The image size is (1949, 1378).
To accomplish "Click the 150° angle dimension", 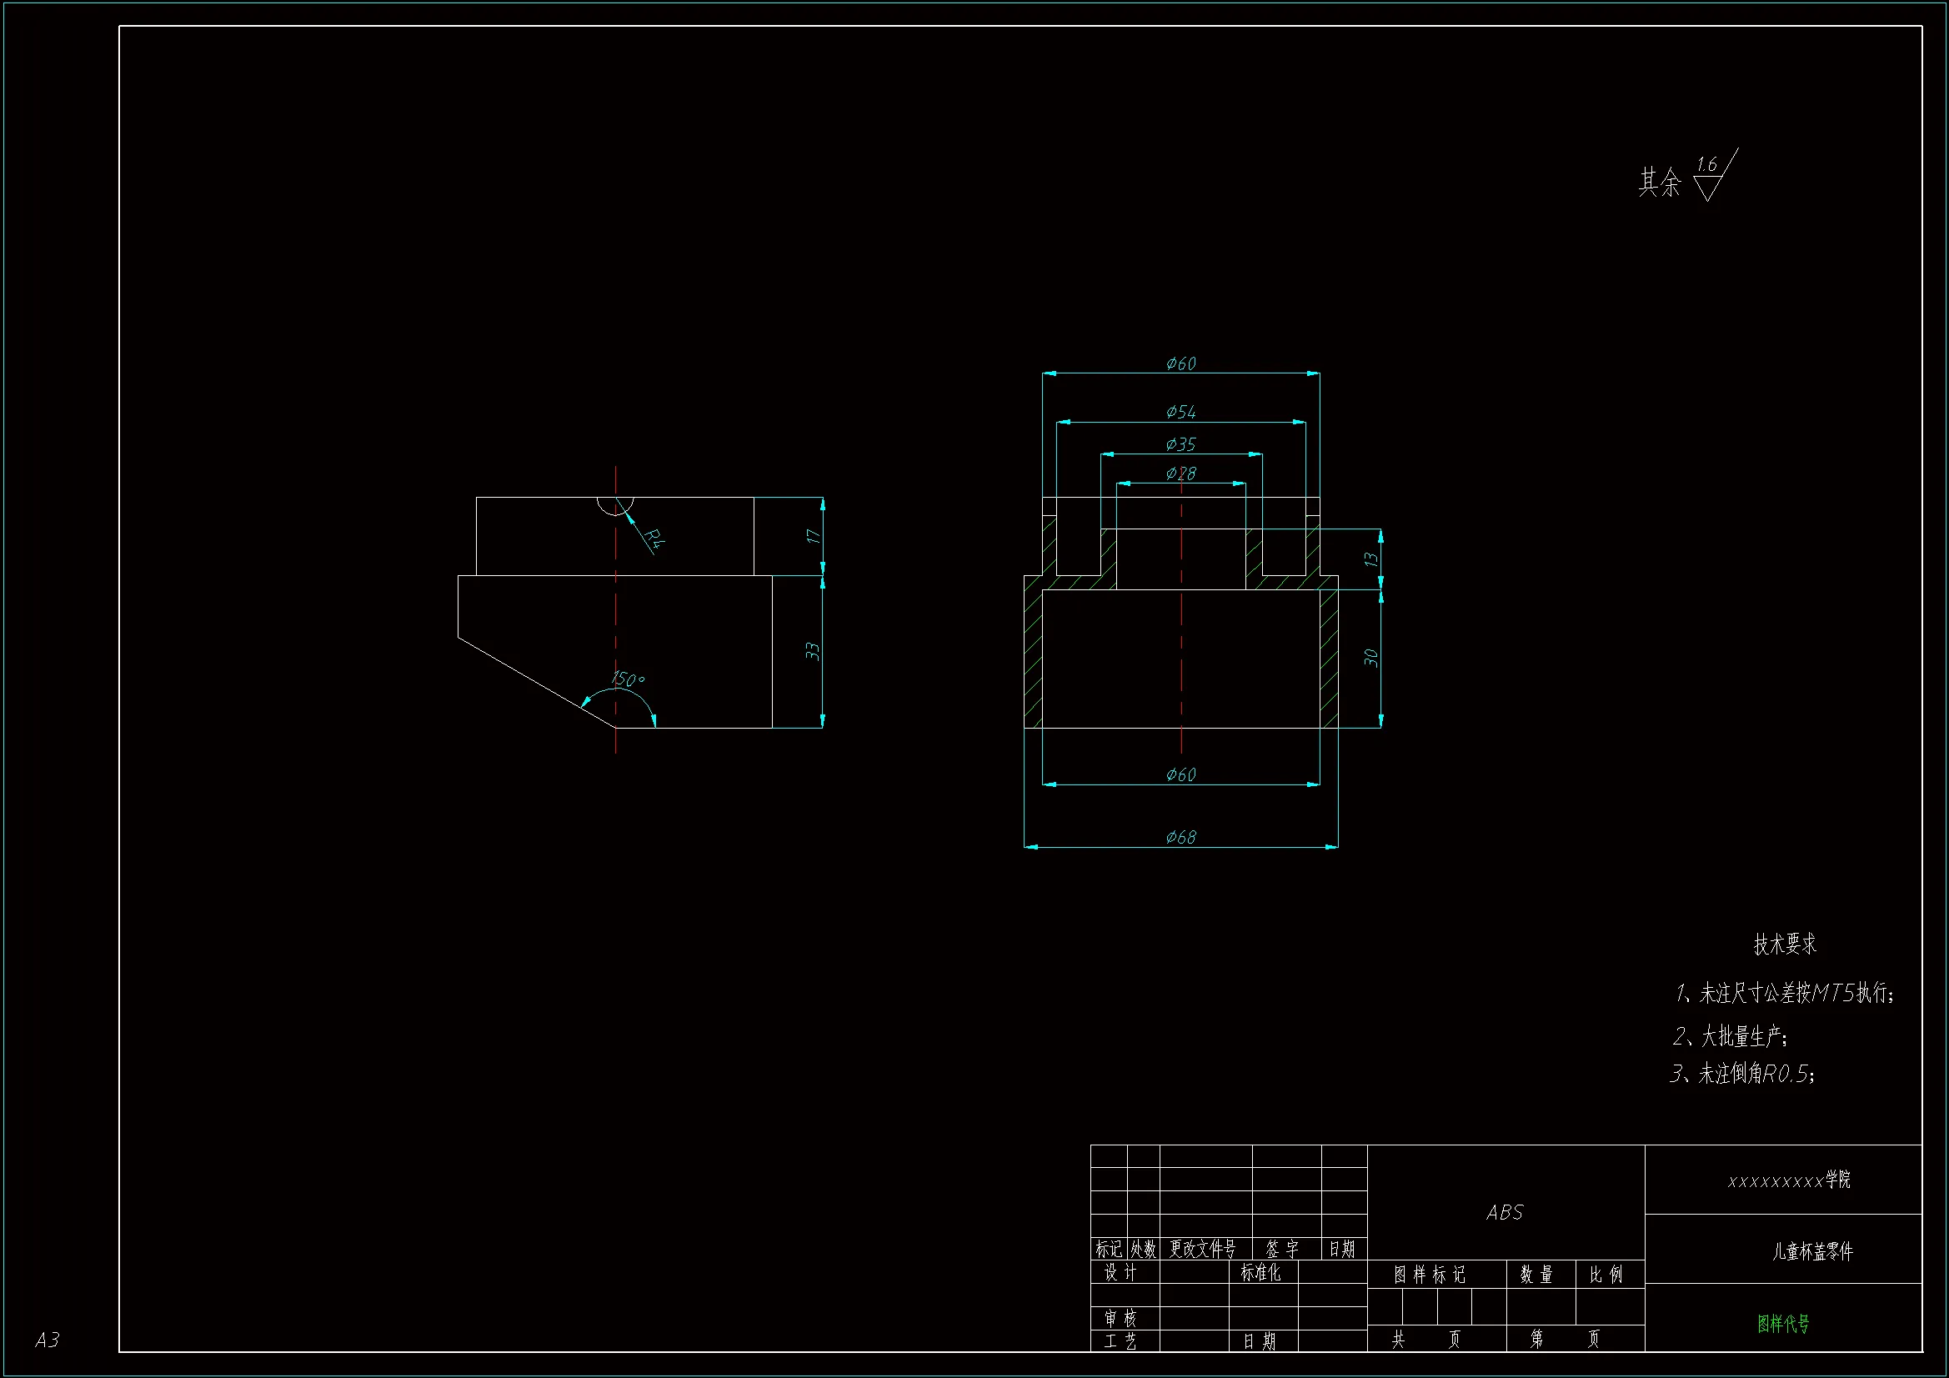I will click(x=628, y=679).
